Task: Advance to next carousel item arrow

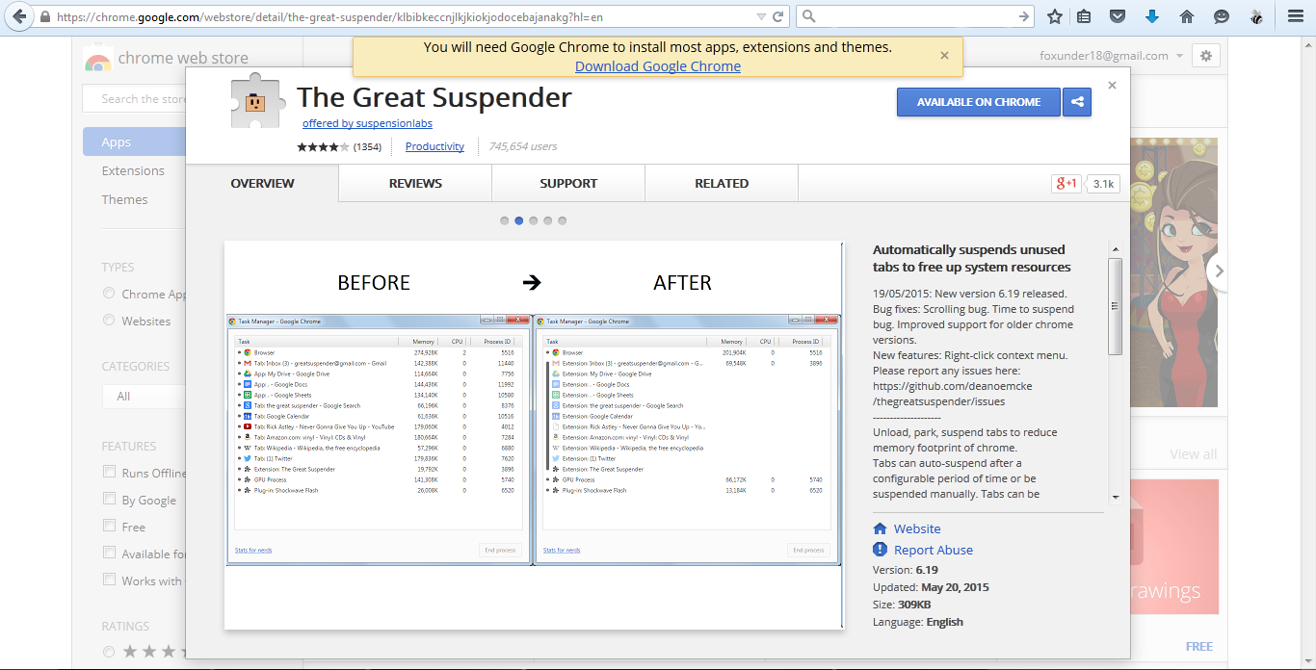Action: pos(1219,271)
